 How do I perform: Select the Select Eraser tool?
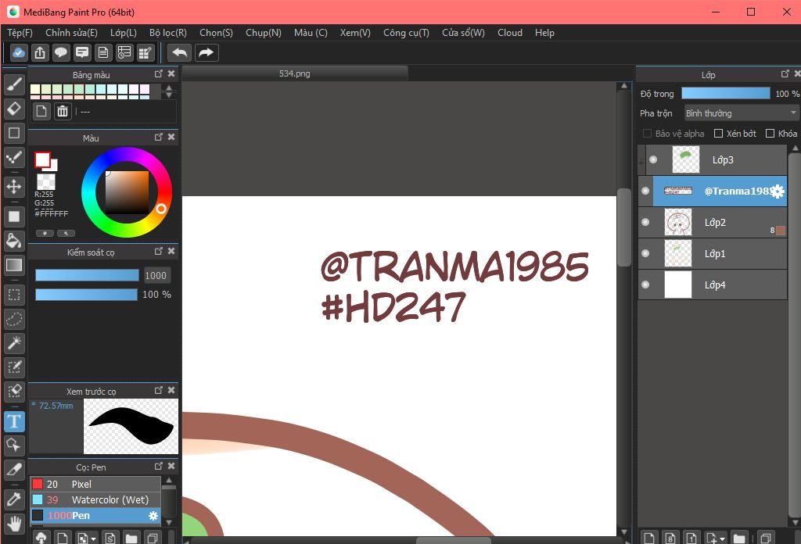(x=14, y=392)
